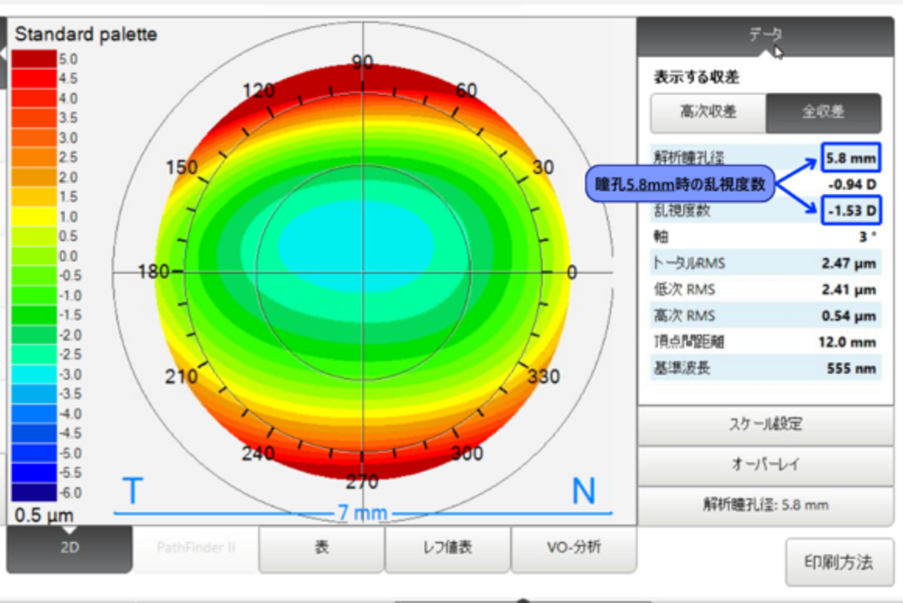The height and width of the screenshot is (603, 903).
Task: Pick the red 4.0 palette swatch
Action: coord(34,99)
